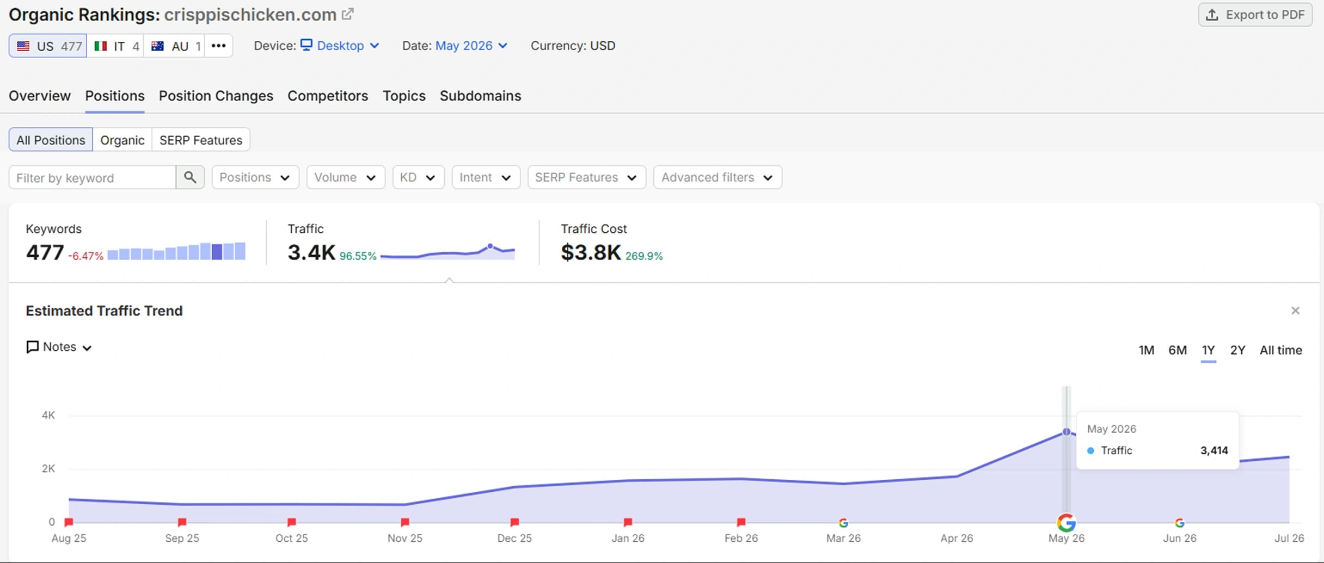This screenshot has width=1324, height=563.
Task: Click the Google update icon at Jun 26
Action: point(1180,523)
